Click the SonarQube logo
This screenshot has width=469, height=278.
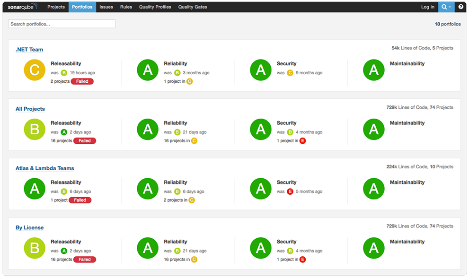click(x=21, y=7)
